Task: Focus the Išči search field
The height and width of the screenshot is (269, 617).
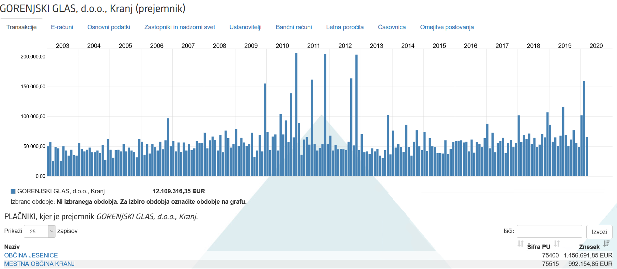Action: 549,231
